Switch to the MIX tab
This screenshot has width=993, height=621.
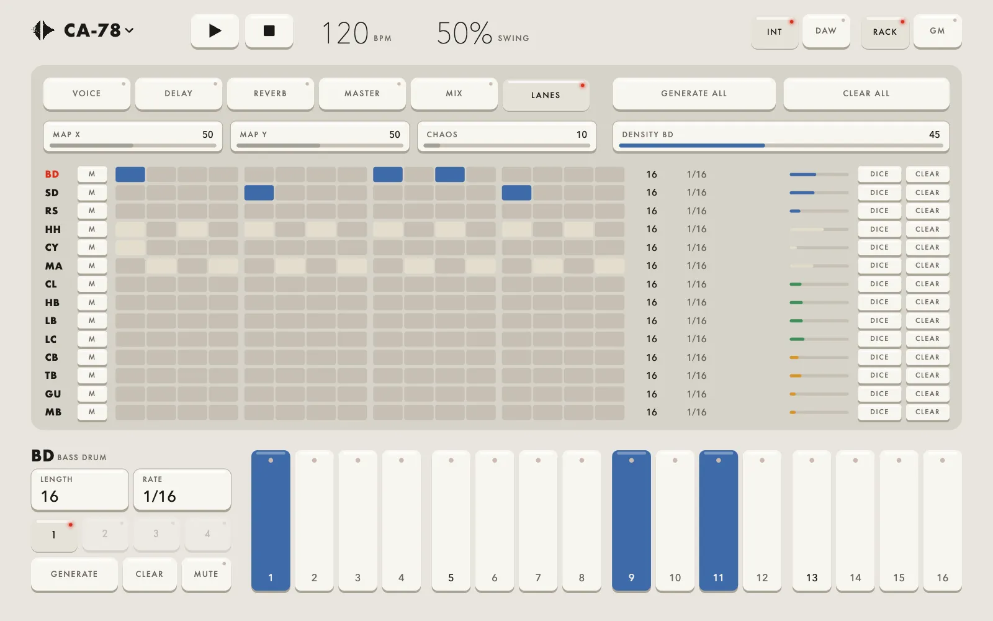(454, 93)
